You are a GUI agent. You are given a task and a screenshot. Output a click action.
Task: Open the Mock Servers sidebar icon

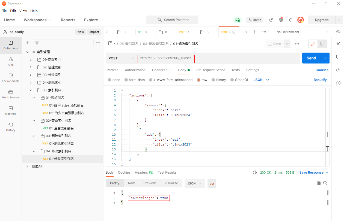tap(11, 94)
